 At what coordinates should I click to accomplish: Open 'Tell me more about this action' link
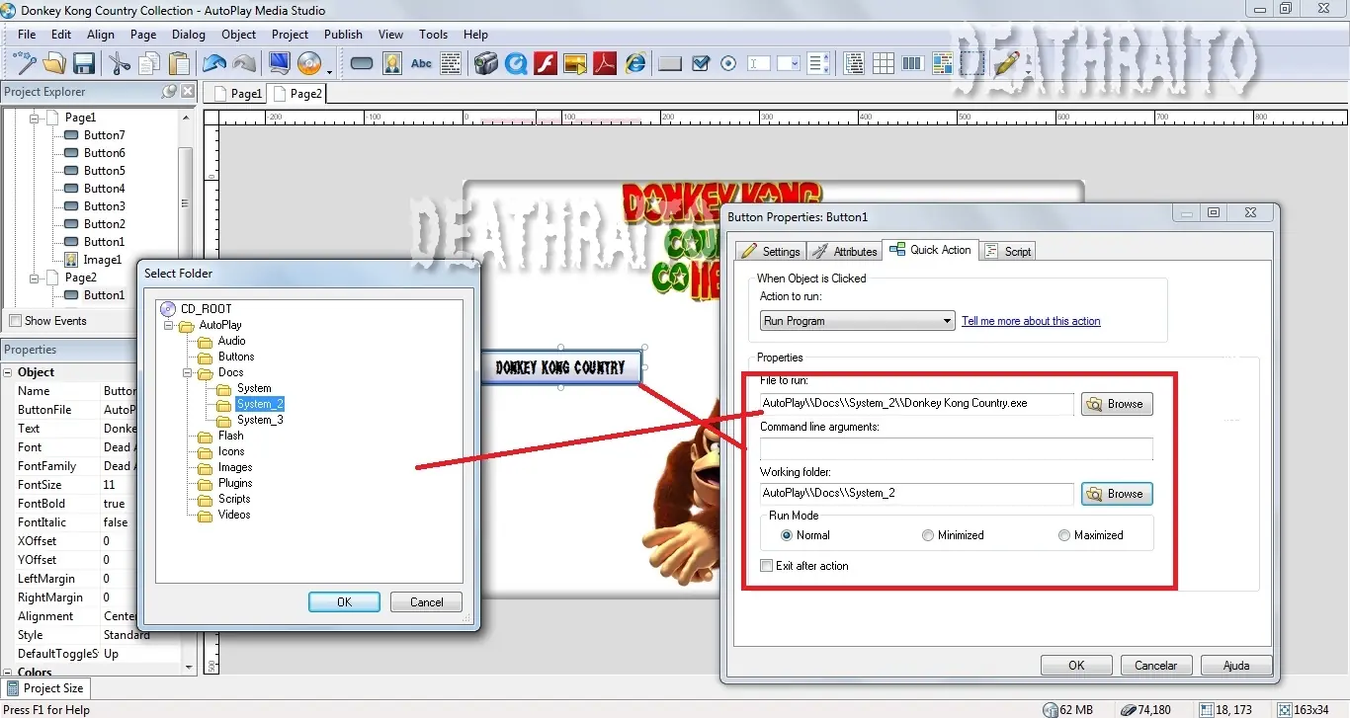(x=1031, y=321)
